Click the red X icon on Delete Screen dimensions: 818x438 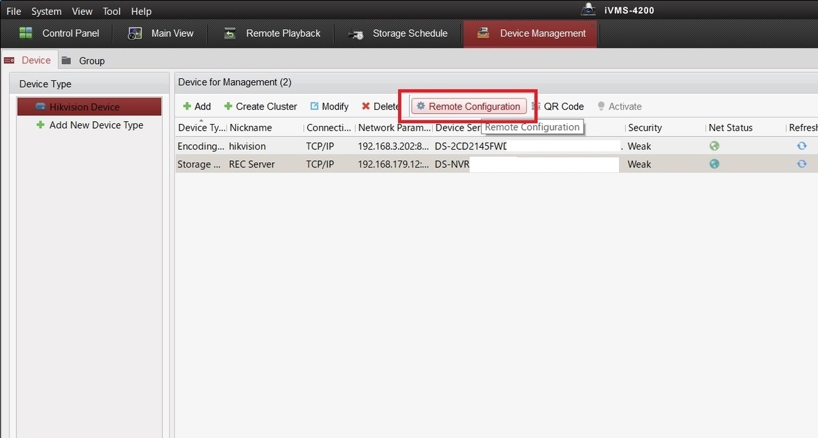click(366, 106)
